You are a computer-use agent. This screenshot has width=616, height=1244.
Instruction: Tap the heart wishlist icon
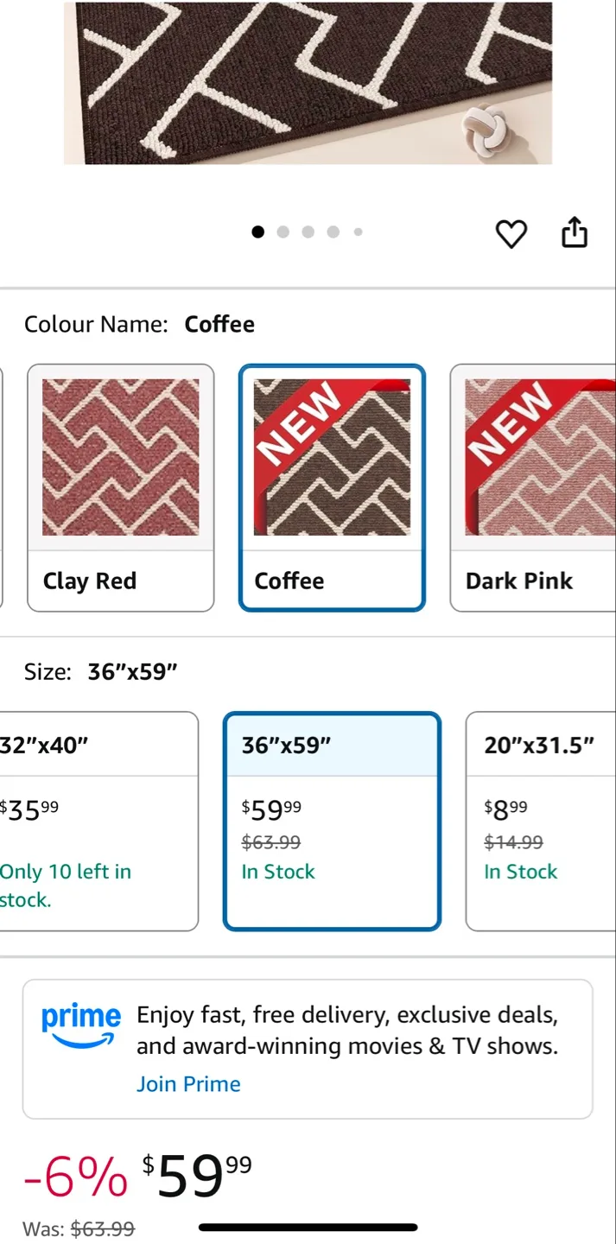[x=511, y=233]
